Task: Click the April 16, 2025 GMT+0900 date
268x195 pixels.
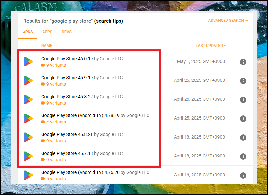Action: (x=199, y=175)
